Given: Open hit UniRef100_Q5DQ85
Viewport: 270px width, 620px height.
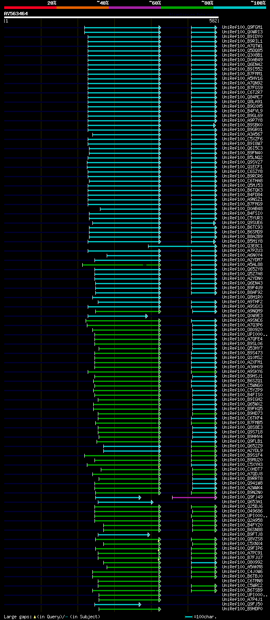Looking at the screenshot, I should 242,51.
